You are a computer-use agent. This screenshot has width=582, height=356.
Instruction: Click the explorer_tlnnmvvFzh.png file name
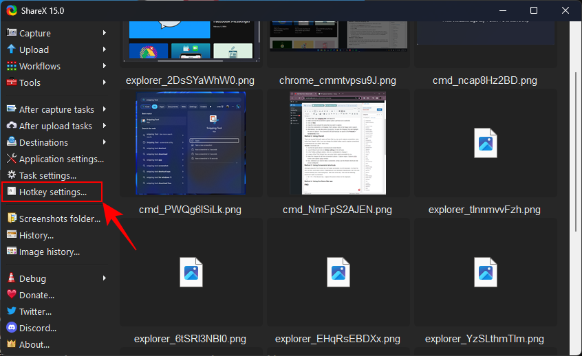pos(484,210)
